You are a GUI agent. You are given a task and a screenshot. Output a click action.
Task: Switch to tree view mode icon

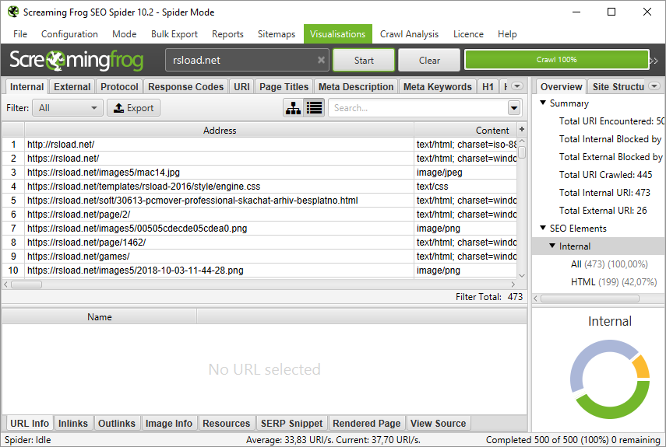point(294,108)
